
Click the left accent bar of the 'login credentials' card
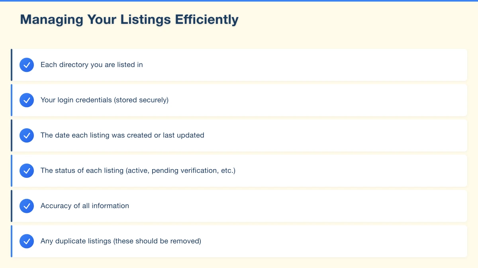[12, 100]
